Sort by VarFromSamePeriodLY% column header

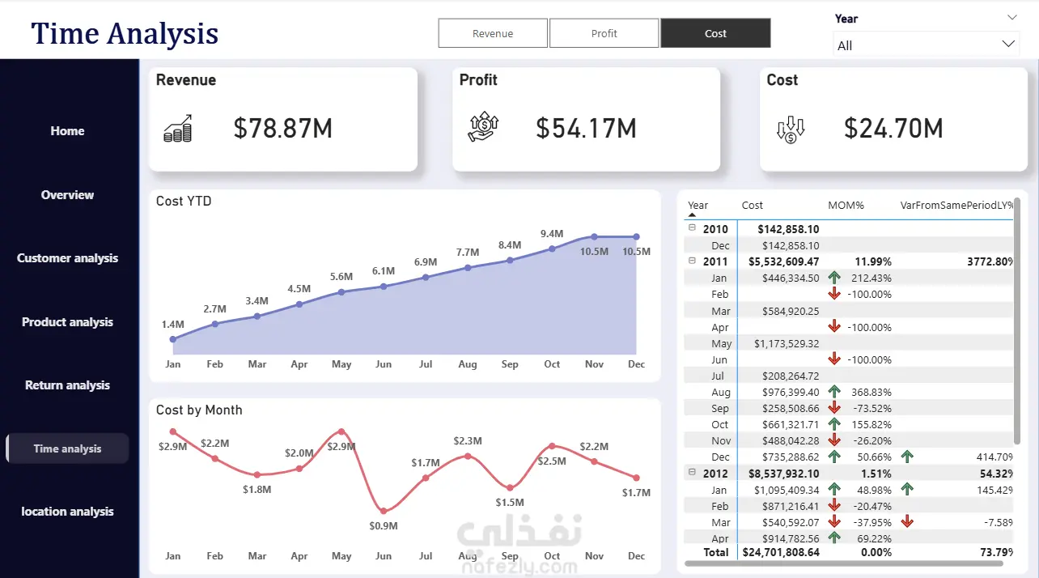click(x=957, y=206)
